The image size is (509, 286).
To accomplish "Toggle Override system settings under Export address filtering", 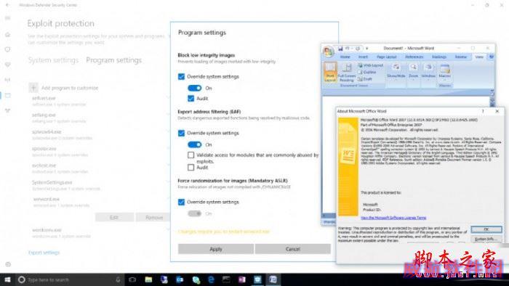I will click(181, 133).
